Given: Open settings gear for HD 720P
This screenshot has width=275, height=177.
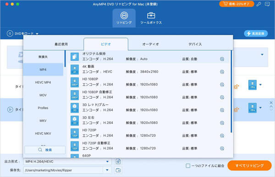Looking at the screenshot, I should [222, 136].
